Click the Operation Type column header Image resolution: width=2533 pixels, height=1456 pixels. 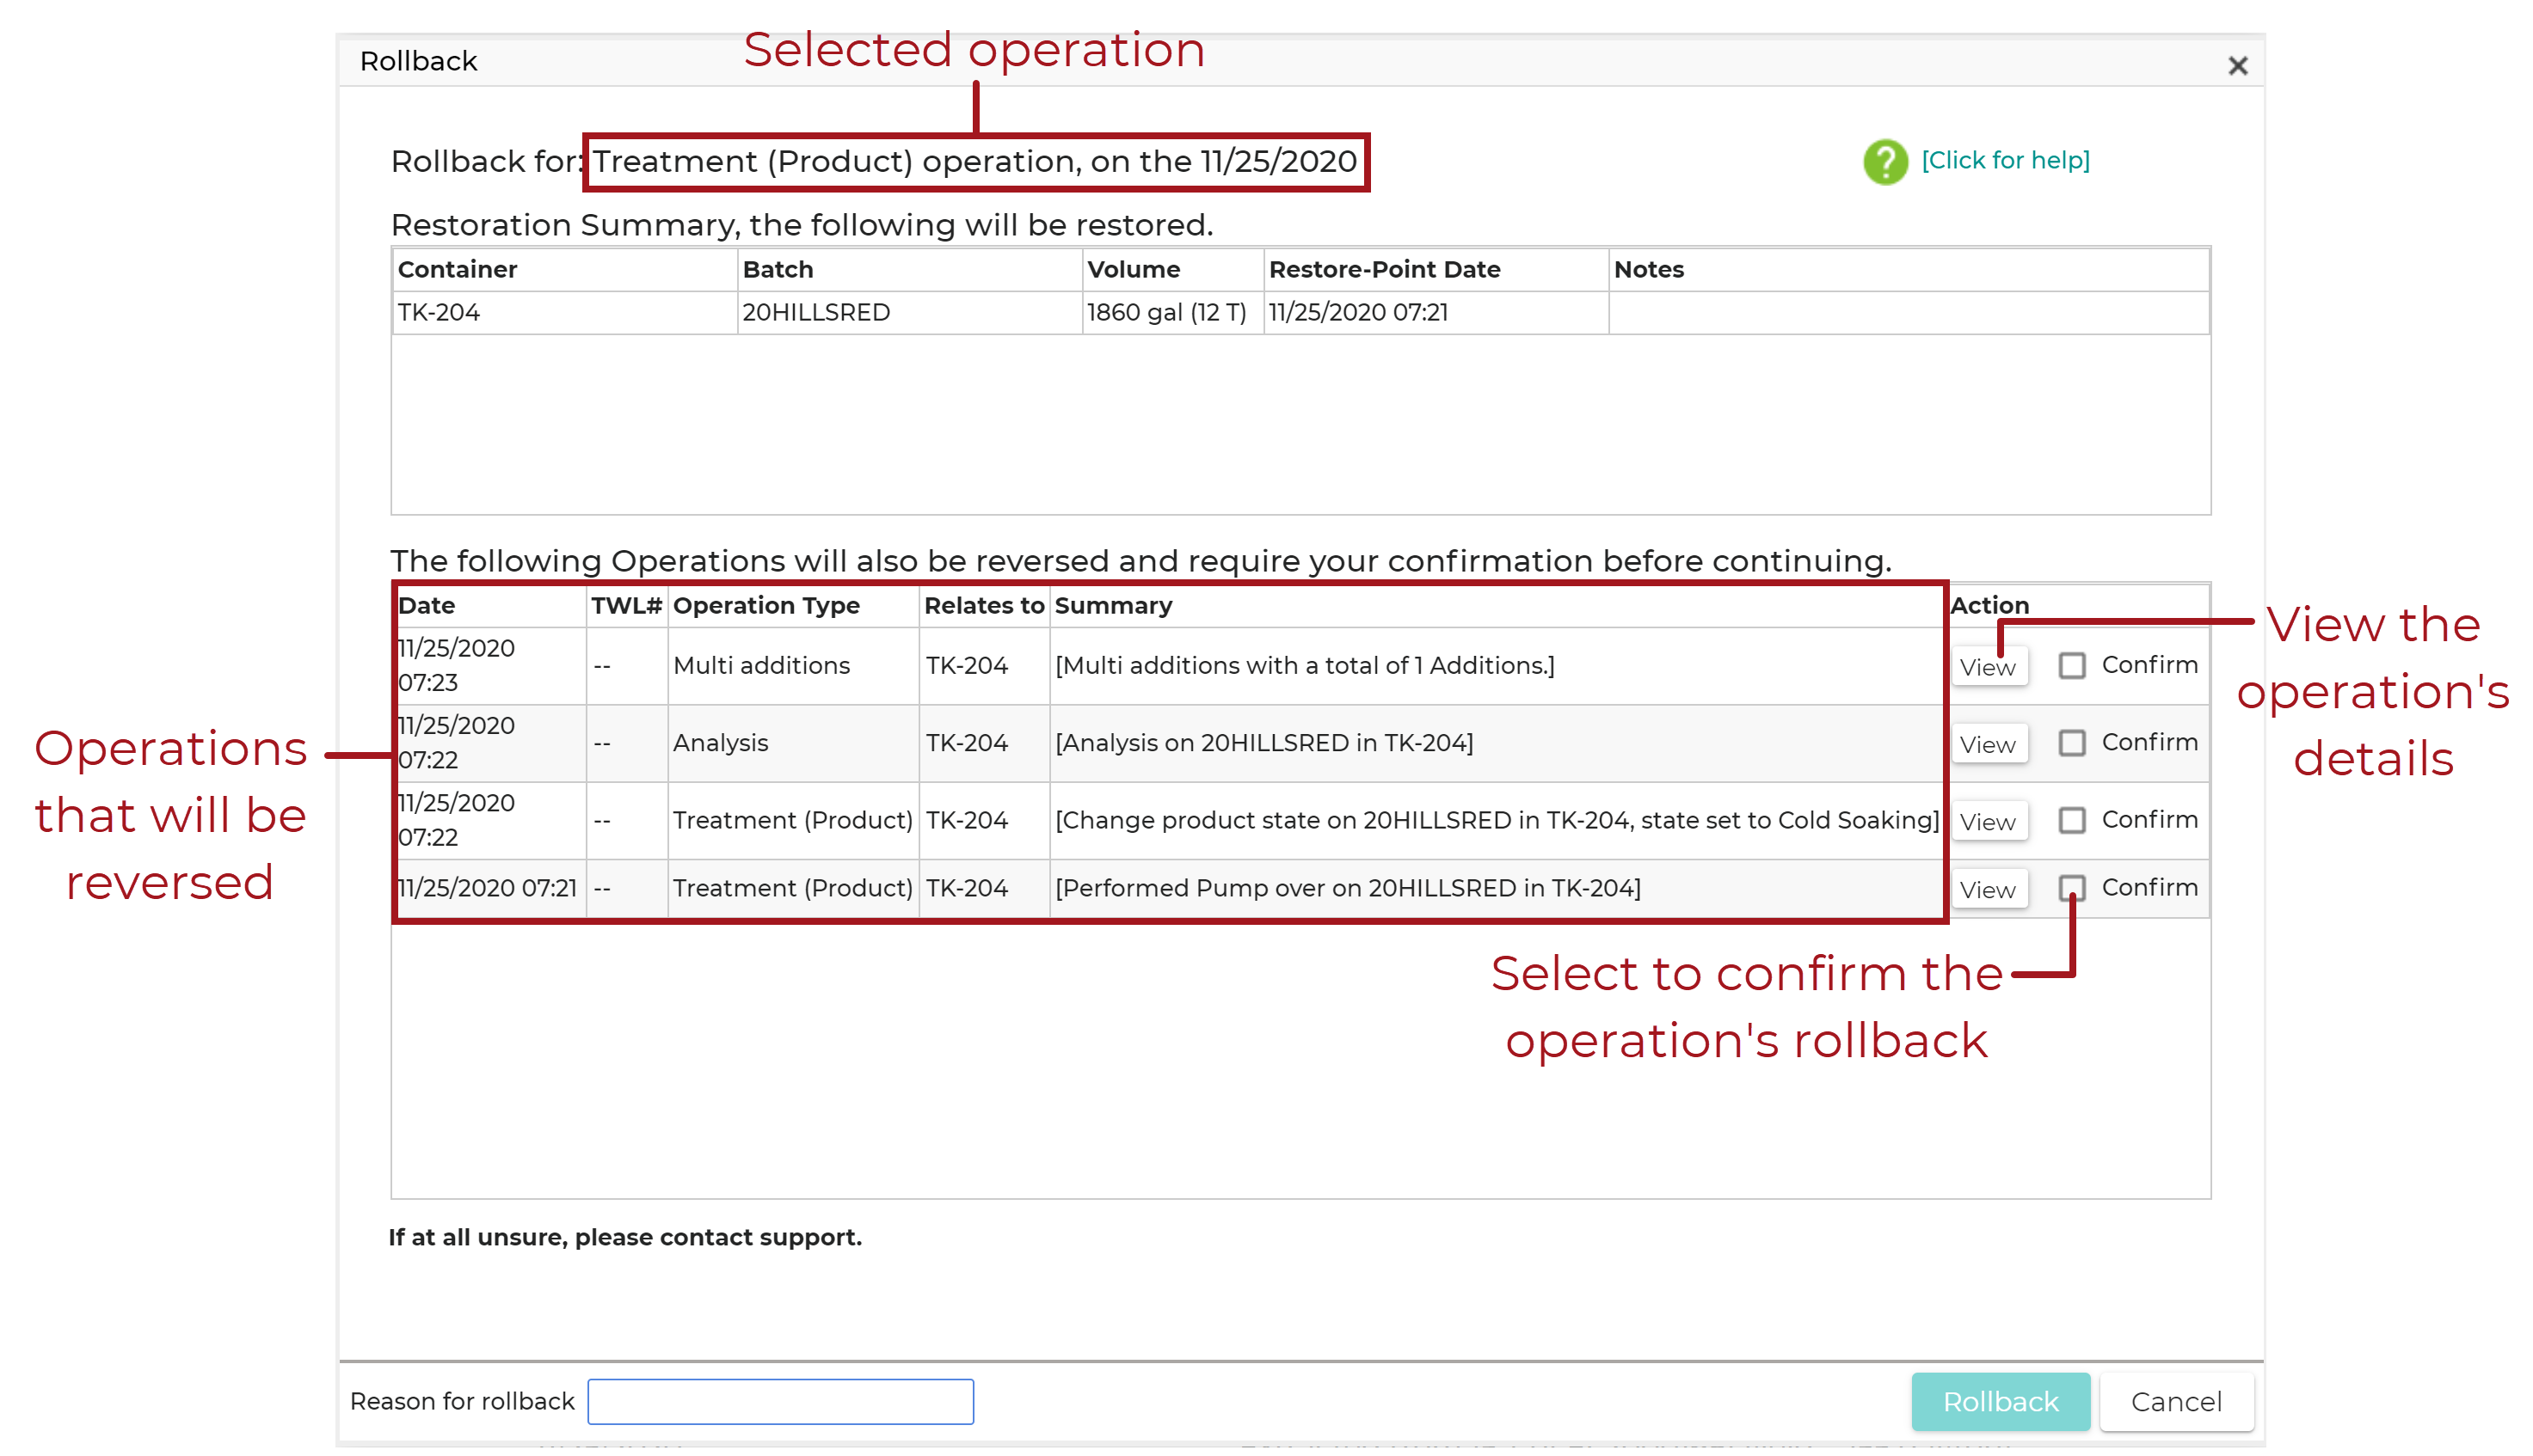pos(792,606)
